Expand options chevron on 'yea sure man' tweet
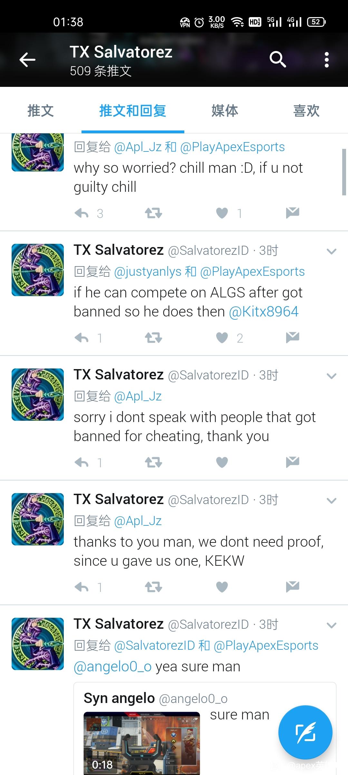The height and width of the screenshot is (775, 348). (x=332, y=625)
